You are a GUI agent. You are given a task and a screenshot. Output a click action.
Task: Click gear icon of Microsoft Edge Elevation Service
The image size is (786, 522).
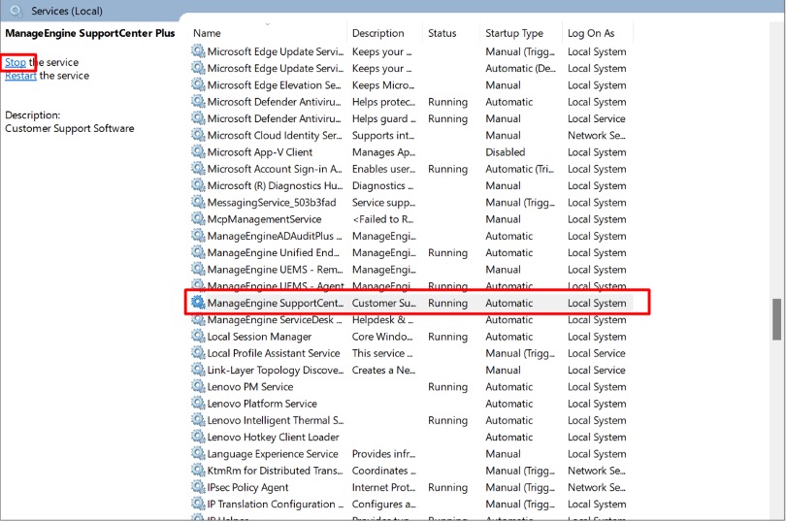198,84
